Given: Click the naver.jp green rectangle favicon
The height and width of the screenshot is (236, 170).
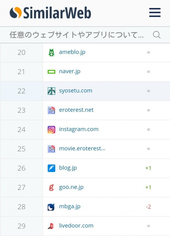Looking at the screenshot, I should tap(51, 72).
